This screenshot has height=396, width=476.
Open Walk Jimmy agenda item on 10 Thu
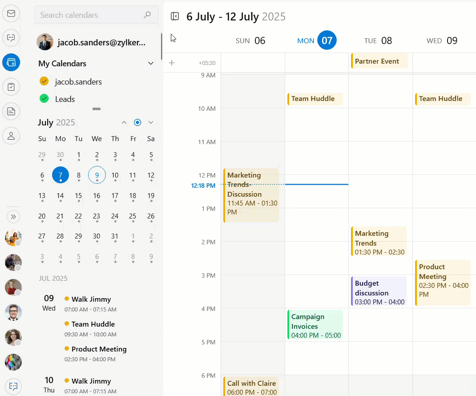coord(91,386)
